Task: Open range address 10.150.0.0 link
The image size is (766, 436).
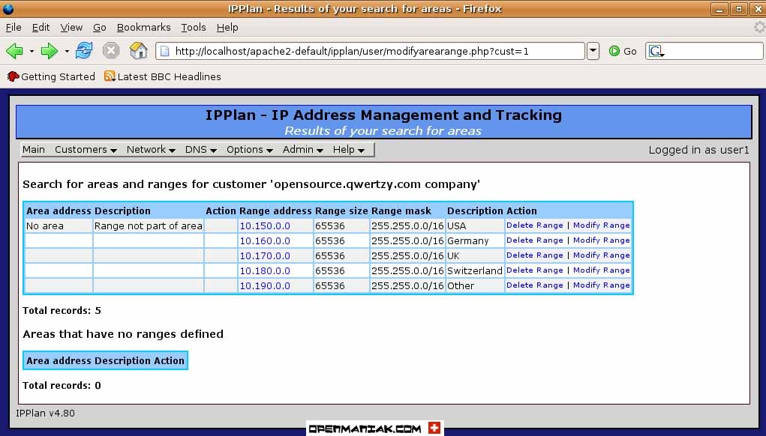Action: click(265, 225)
